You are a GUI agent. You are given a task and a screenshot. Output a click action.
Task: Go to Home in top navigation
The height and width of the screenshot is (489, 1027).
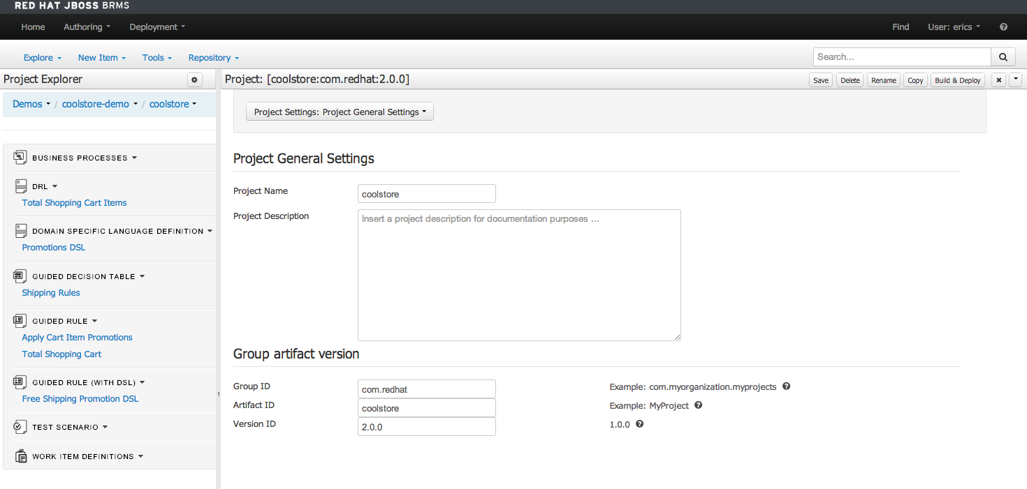[x=33, y=27]
